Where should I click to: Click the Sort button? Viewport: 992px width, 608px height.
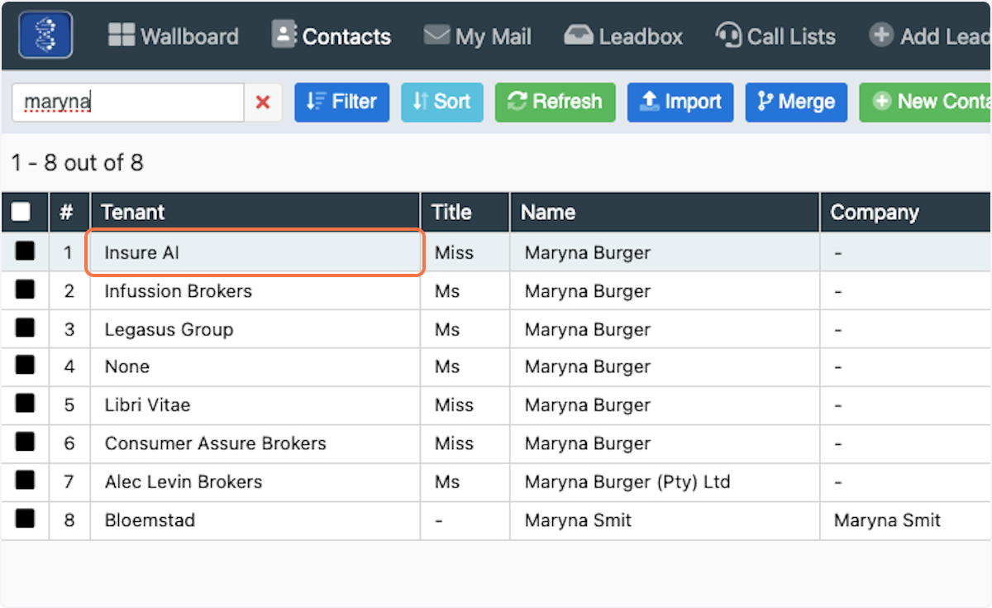pyautogui.click(x=442, y=102)
